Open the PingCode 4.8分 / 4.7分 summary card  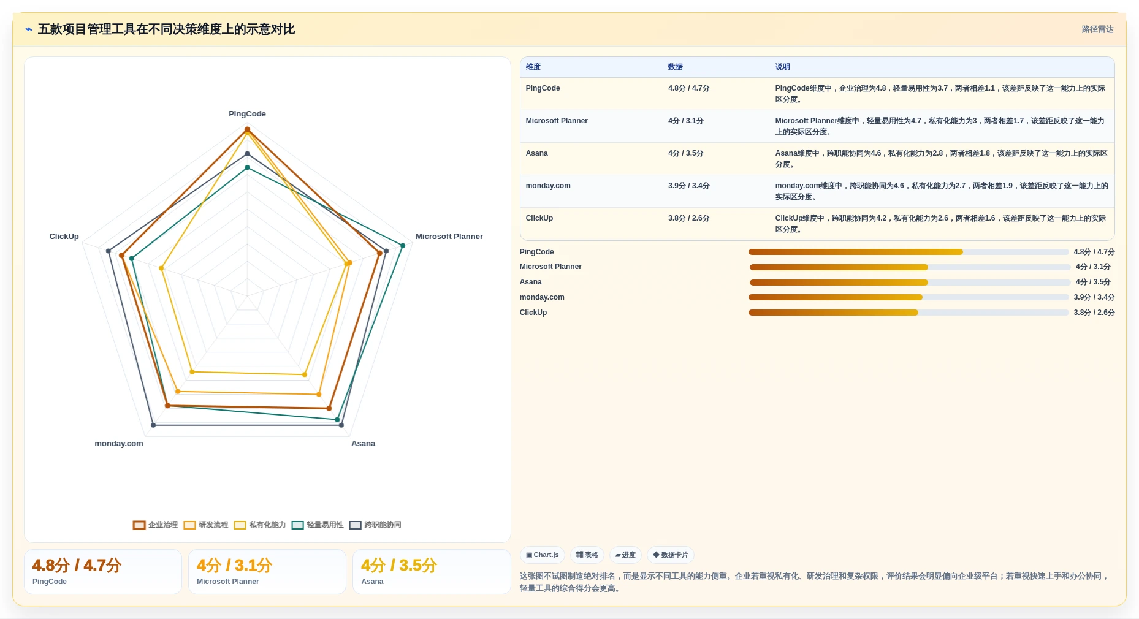coord(103,572)
